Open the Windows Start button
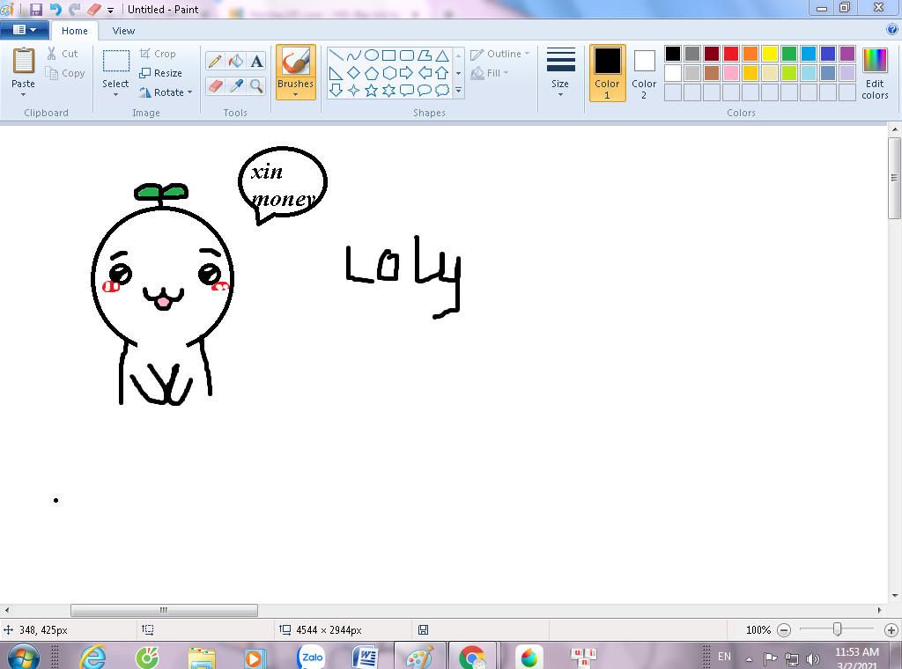 (24, 657)
